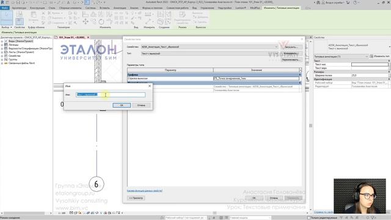391x220 pixels.
Task: Close the 101_Этаж 01 view tab
Action: [x=88, y=37]
